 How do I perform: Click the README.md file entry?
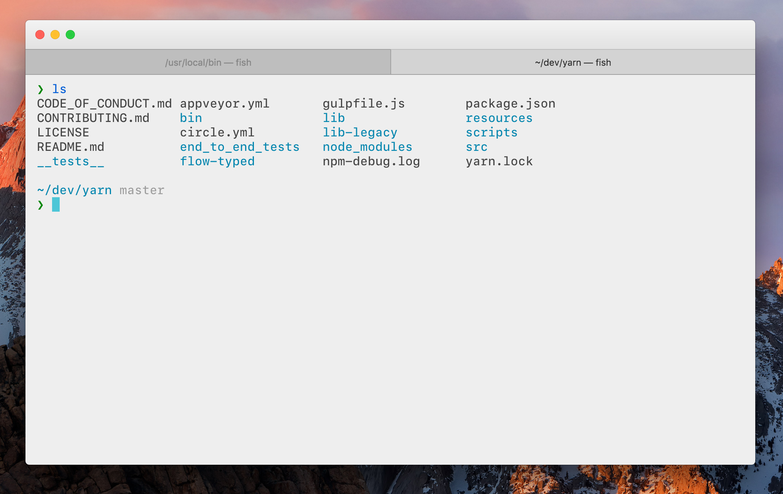[71, 147]
